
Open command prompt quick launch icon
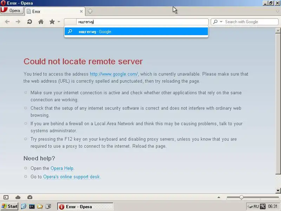32,206
